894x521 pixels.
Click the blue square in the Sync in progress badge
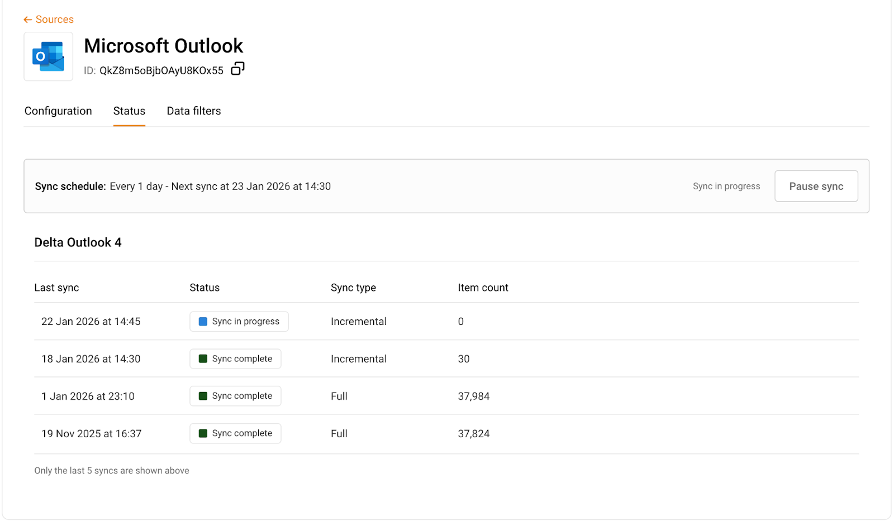(x=203, y=322)
